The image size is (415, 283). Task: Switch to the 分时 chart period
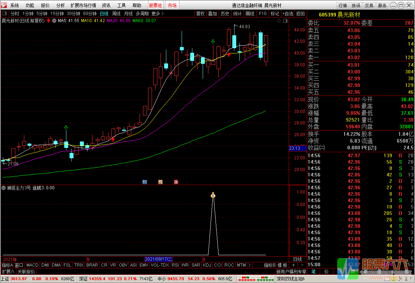15,14
